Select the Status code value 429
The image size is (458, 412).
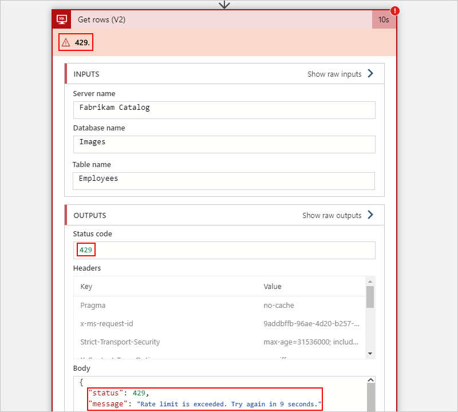tap(85, 249)
